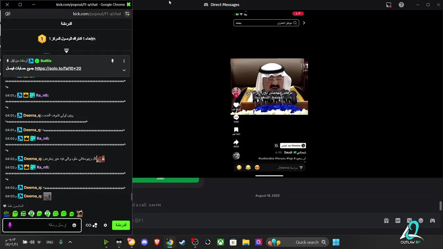Click Deema_q username beside Arabic 04:01 message
Viewport: 443px width, 249px height.
[x=33, y=116]
